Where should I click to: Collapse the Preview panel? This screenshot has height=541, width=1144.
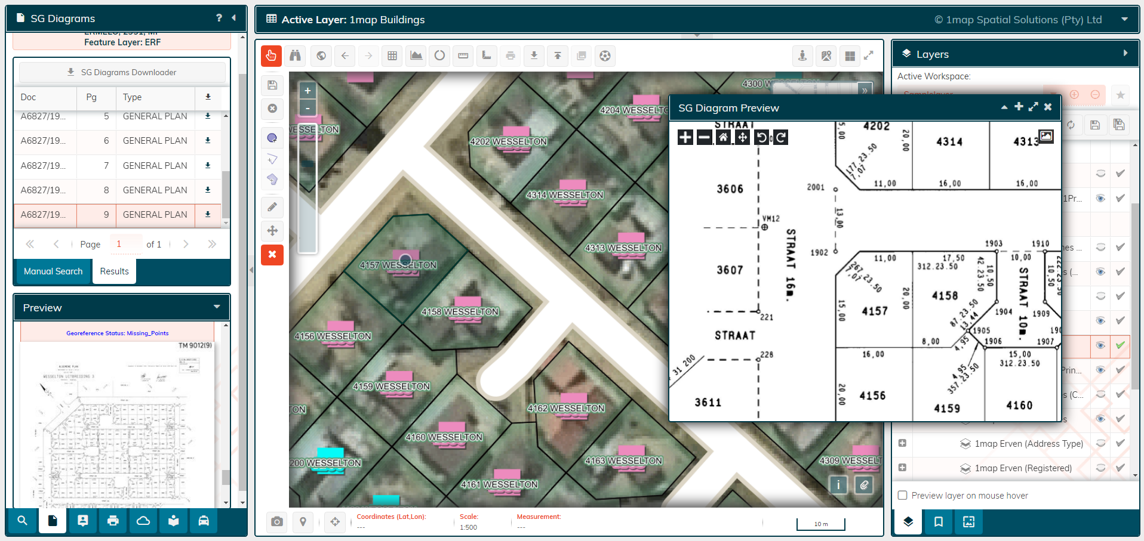coord(217,307)
